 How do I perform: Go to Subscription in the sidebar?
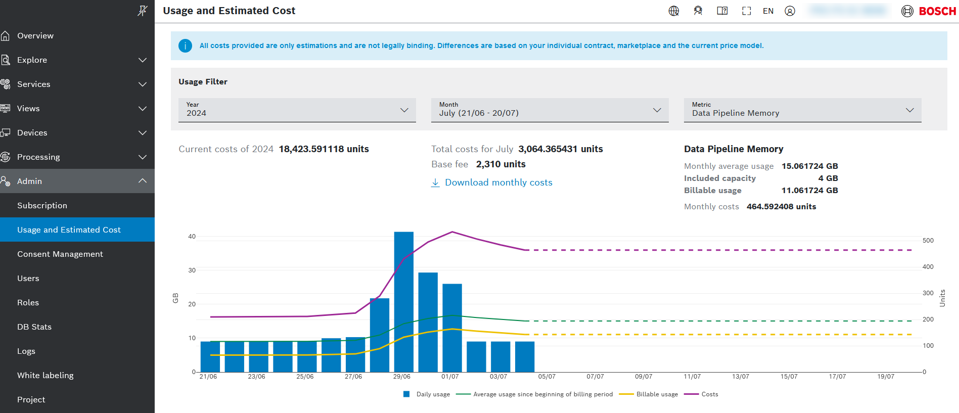pyautogui.click(x=42, y=205)
